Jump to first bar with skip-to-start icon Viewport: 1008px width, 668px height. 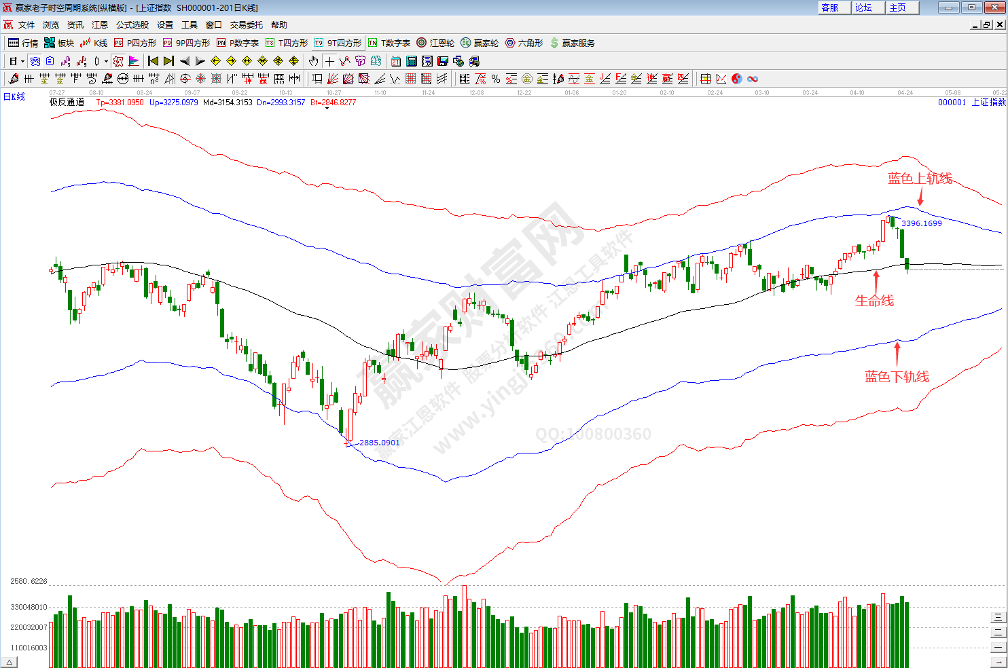pyautogui.click(x=153, y=61)
